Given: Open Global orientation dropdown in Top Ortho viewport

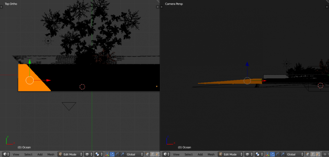Looking at the screenshot, I should [x=135, y=154].
